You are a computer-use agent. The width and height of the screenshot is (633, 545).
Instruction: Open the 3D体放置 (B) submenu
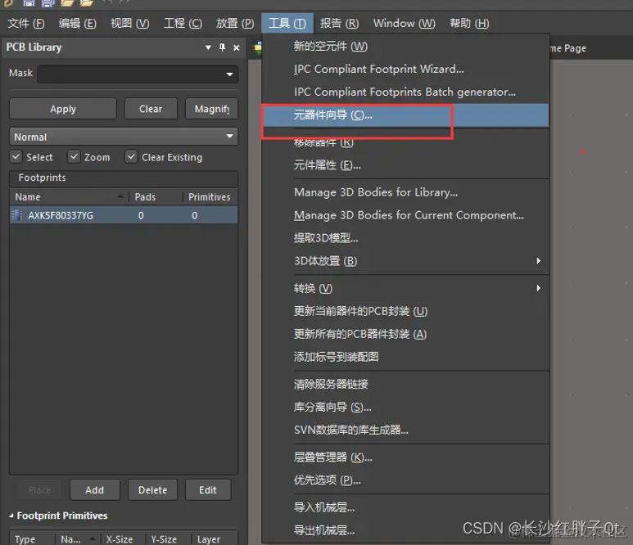point(405,261)
